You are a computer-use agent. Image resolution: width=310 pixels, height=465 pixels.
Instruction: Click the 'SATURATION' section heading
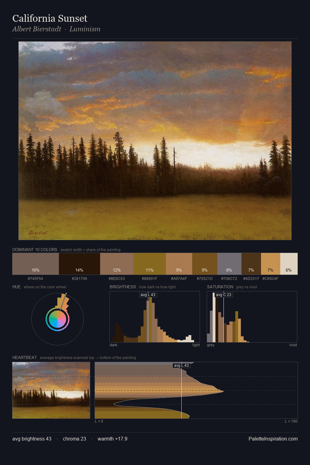(x=220, y=287)
